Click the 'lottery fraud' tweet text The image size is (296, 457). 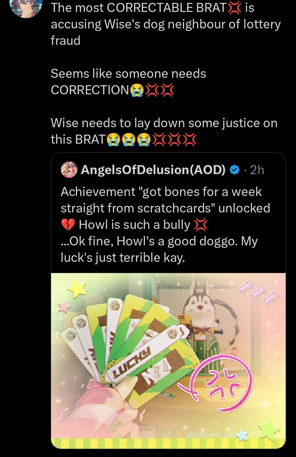point(165,24)
